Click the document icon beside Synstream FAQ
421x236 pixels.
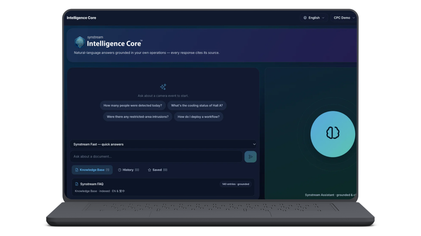[77, 184]
